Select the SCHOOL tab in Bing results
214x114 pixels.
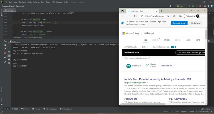coord(155,40)
